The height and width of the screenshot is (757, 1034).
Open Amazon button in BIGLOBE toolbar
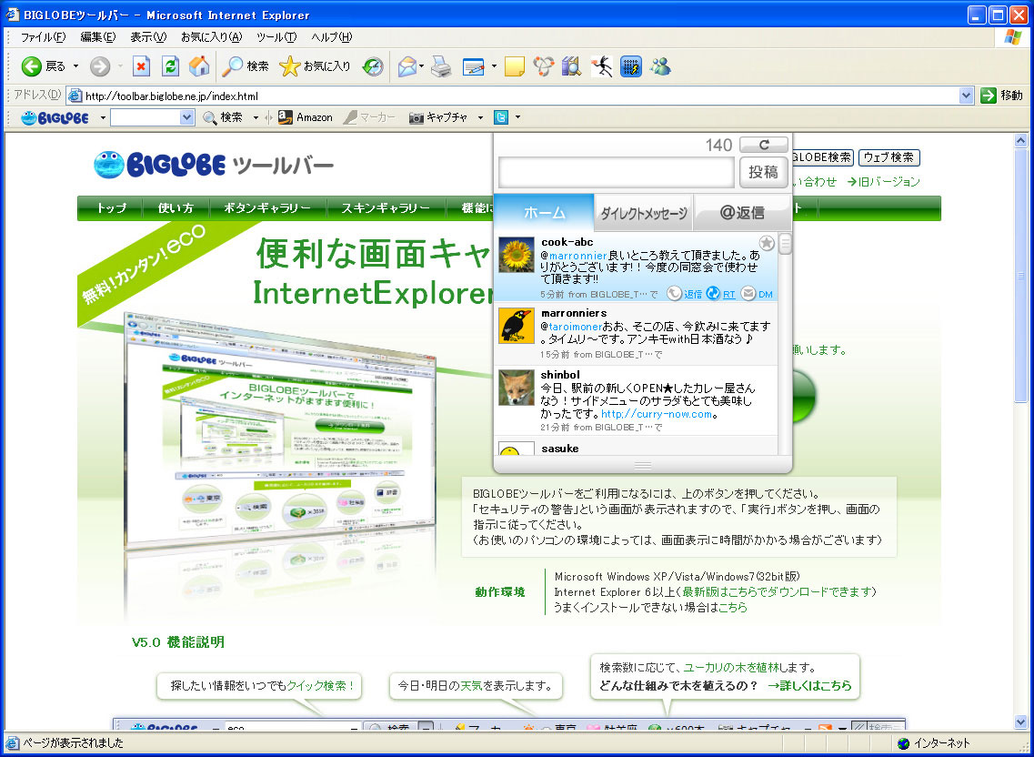305,117
